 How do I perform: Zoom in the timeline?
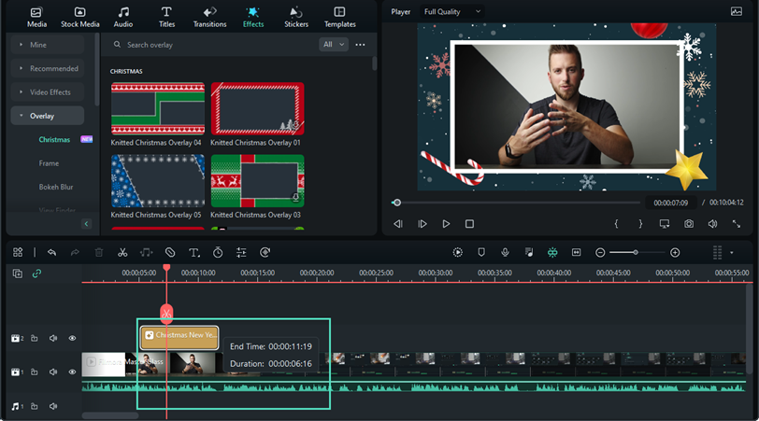click(x=675, y=252)
